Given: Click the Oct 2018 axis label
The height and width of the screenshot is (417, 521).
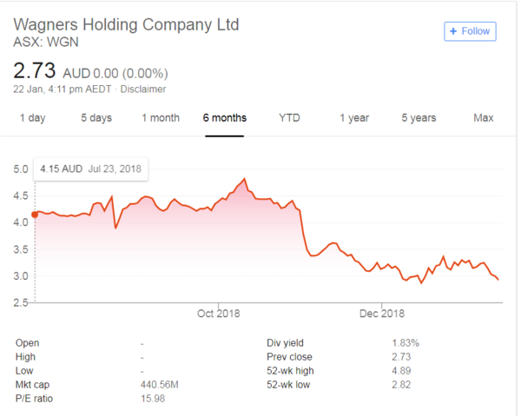Looking at the screenshot, I should 218,313.
